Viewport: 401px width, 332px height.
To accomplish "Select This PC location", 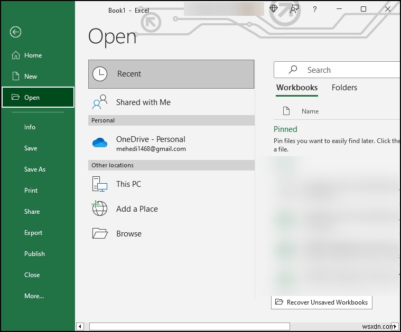I will coord(171,184).
